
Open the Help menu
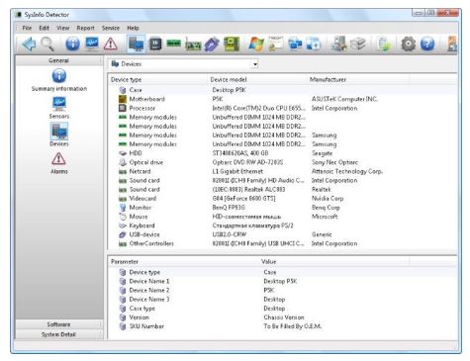pos(133,28)
